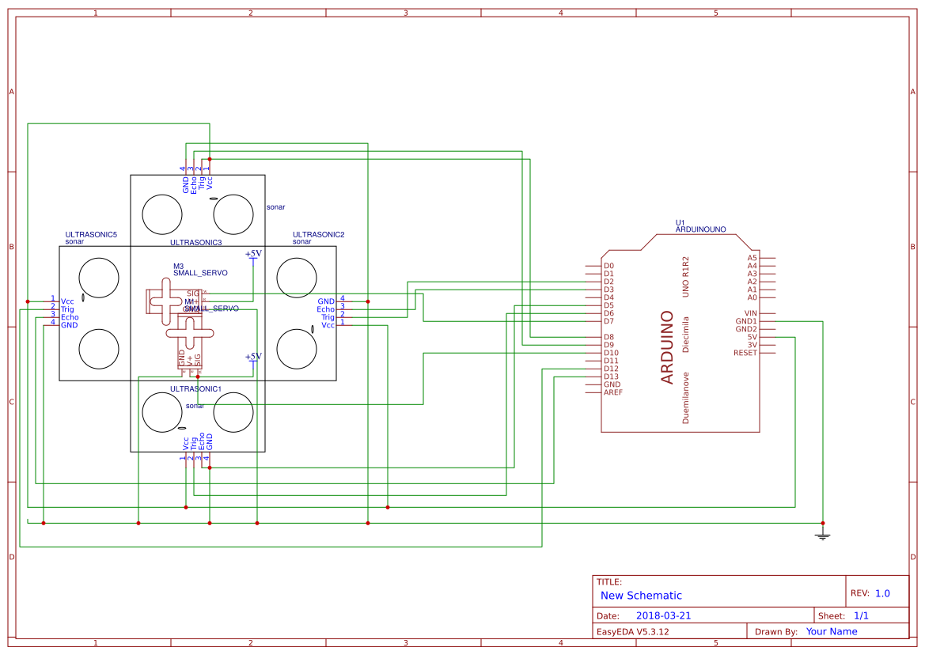Select the AREF pin label
Screen dimensions: 925x655
pyautogui.click(x=616, y=392)
